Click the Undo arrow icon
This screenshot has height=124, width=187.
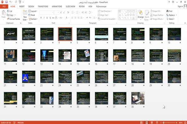(x=11, y=2)
